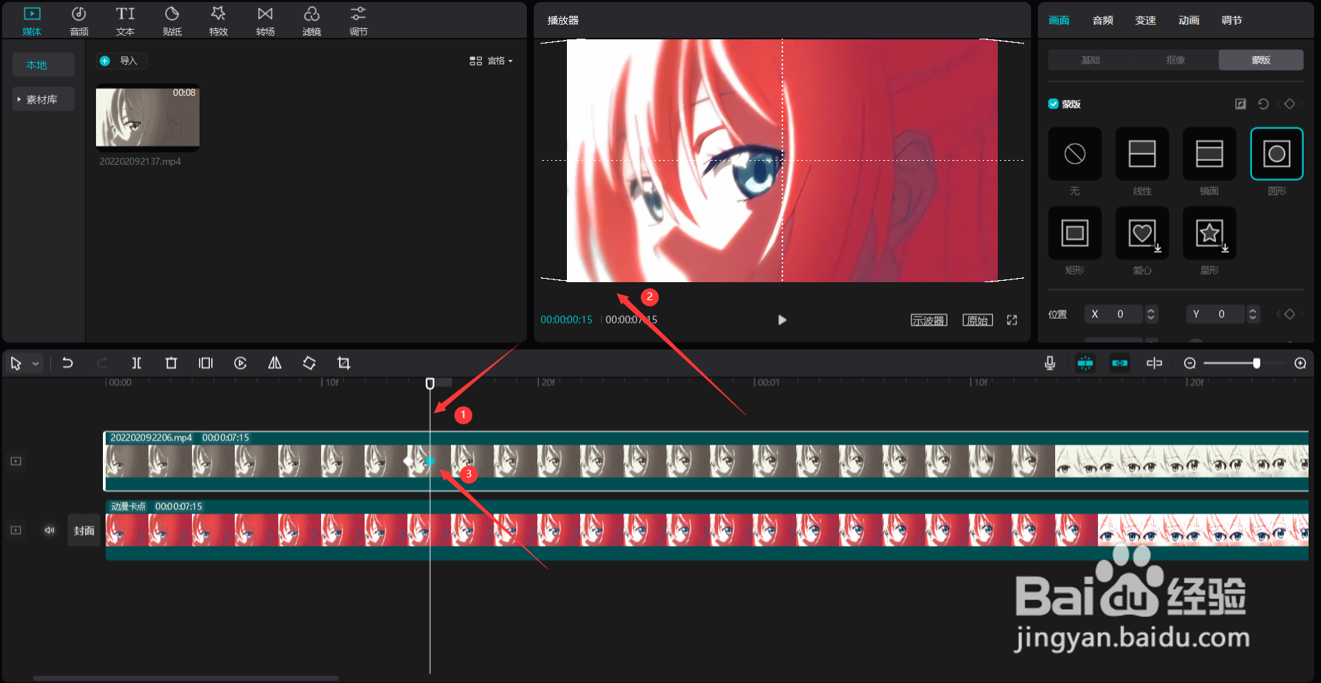This screenshot has width=1321, height=683.
Task: Select the 无 no-mask option
Action: coord(1074,154)
